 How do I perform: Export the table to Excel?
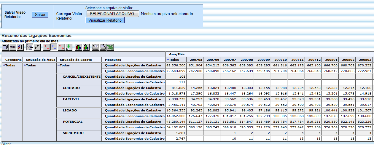pos(110,47)
